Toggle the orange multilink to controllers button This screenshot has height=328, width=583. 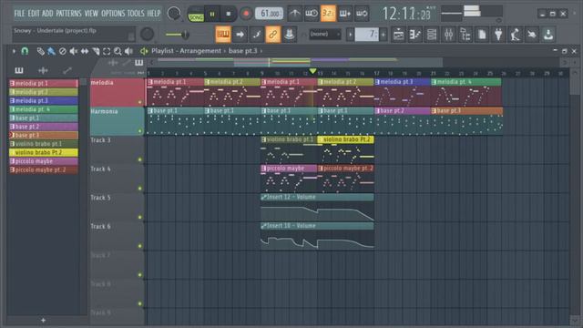click(x=272, y=35)
